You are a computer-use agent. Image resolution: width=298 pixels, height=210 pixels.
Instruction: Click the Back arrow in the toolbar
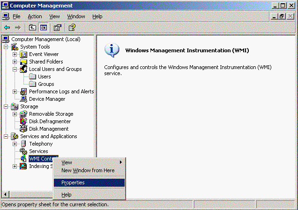point(7,28)
